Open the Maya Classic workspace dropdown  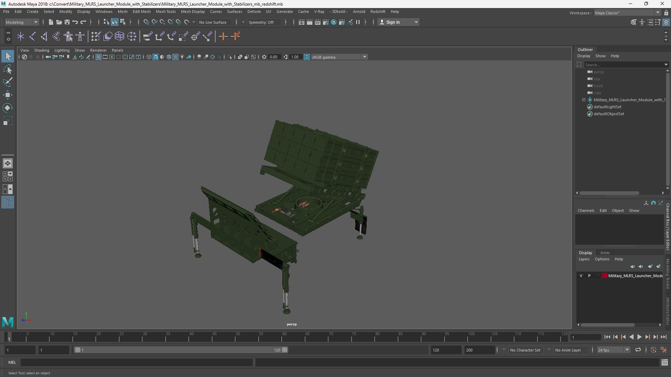[627, 13]
